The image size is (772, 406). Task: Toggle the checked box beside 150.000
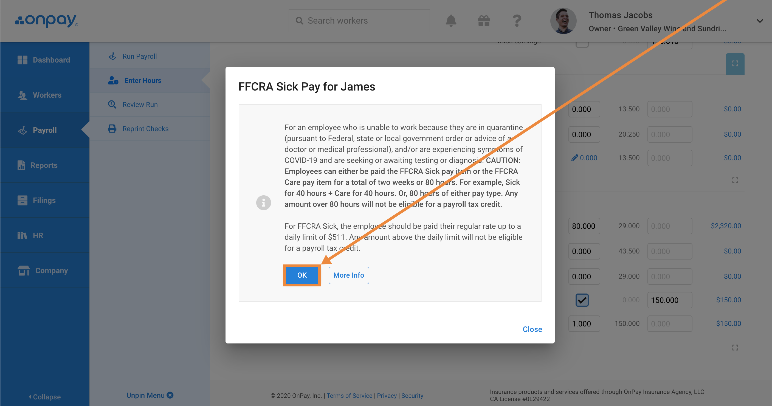pos(582,300)
